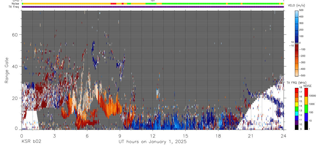Click the 20 tick on the Range Gate axis
Viewport: 319px width, 147px height.
15,98
